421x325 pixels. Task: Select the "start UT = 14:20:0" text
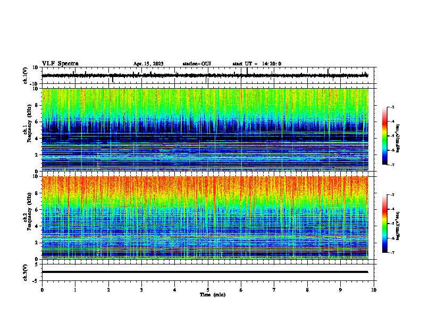point(257,64)
